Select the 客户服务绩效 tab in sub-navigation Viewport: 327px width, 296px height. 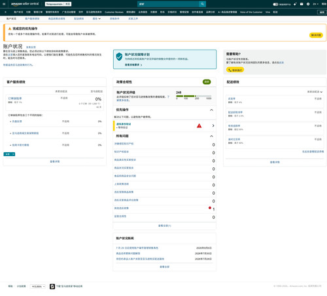pyautogui.click(x=32, y=18)
